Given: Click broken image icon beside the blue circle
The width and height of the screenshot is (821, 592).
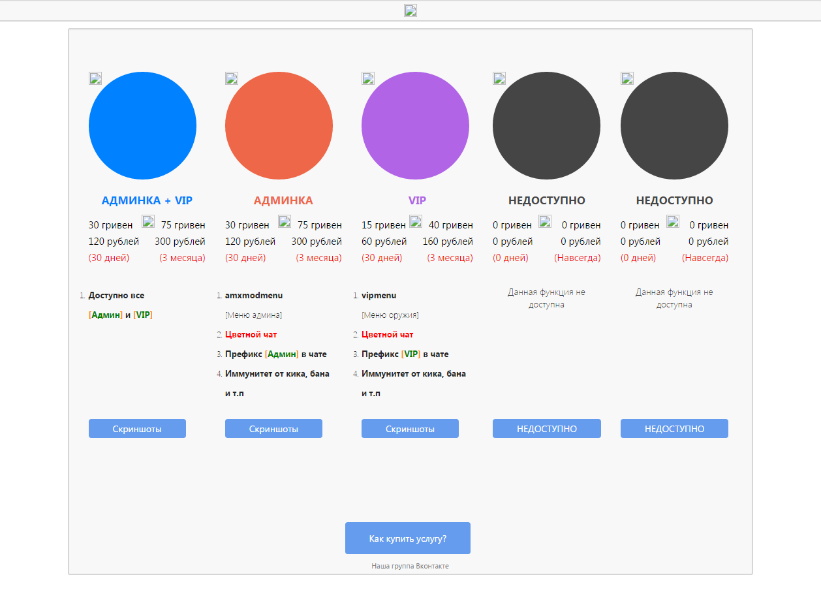Looking at the screenshot, I should pos(95,78).
